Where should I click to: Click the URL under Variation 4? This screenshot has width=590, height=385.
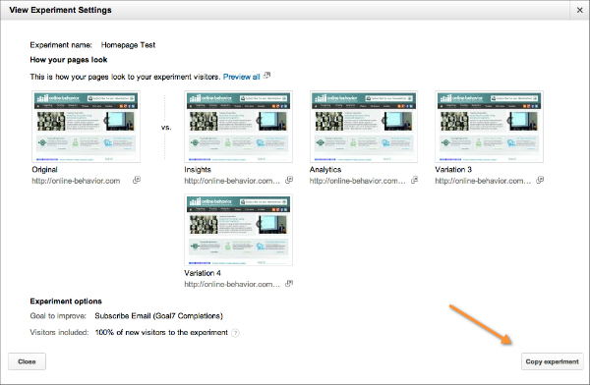pyautogui.click(x=232, y=284)
